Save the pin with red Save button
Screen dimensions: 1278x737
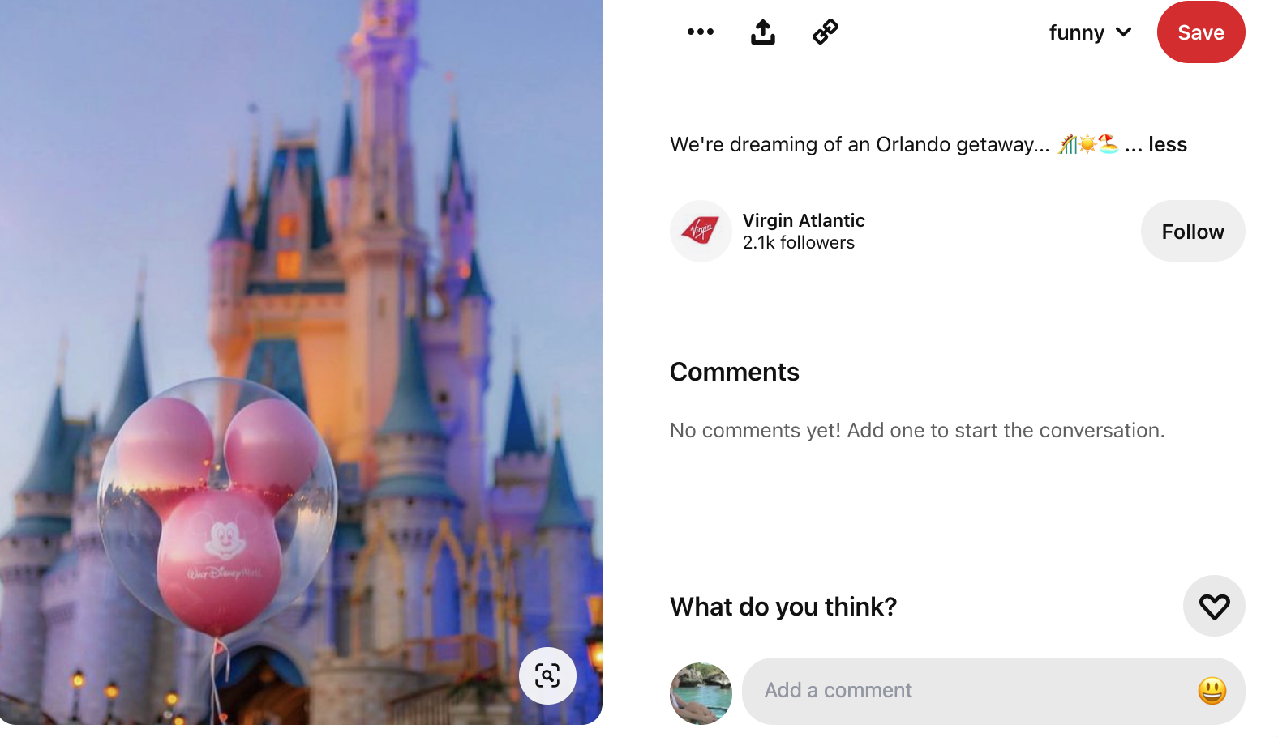[1201, 32]
